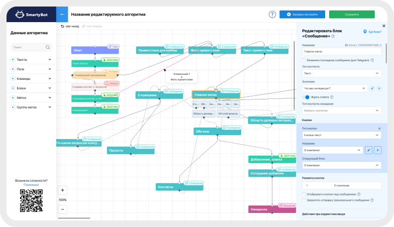Click the plus icon next to Поля

pyautogui.click(x=13, y=69)
